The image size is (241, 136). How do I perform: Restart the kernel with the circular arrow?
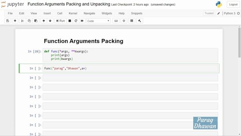click(x=76, y=21)
